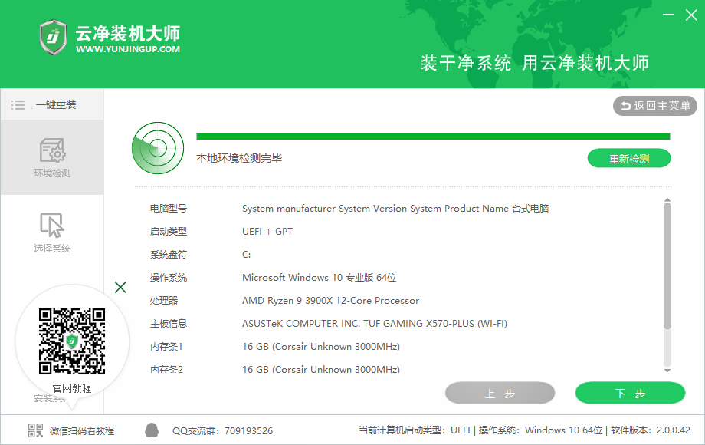This screenshot has width=705, height=445.
Task: Click the list icon beside 一键重装
Action: click(x=18, y=104)
